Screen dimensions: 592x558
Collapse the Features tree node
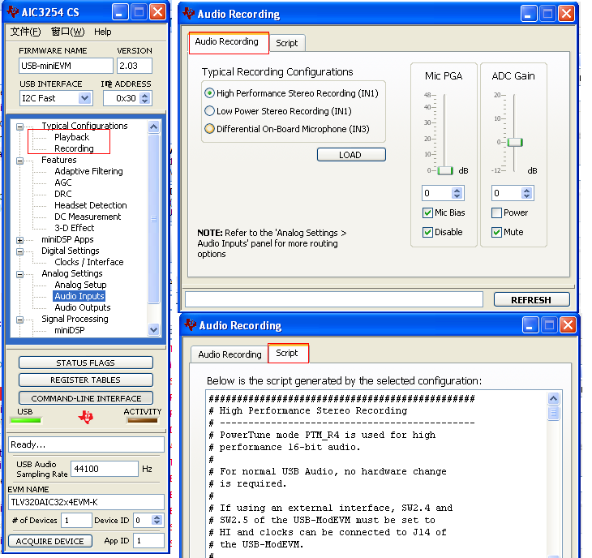(x=19, y=161)
